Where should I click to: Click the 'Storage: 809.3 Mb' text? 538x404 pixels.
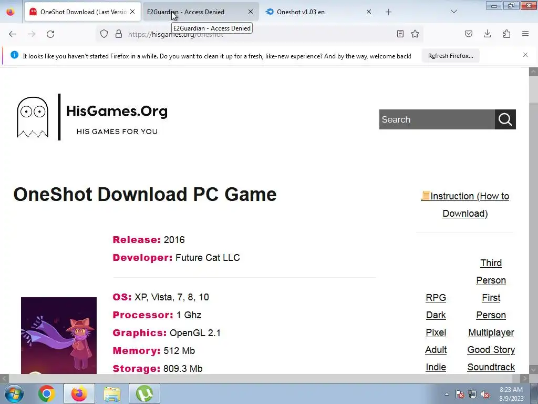(158, 369)
